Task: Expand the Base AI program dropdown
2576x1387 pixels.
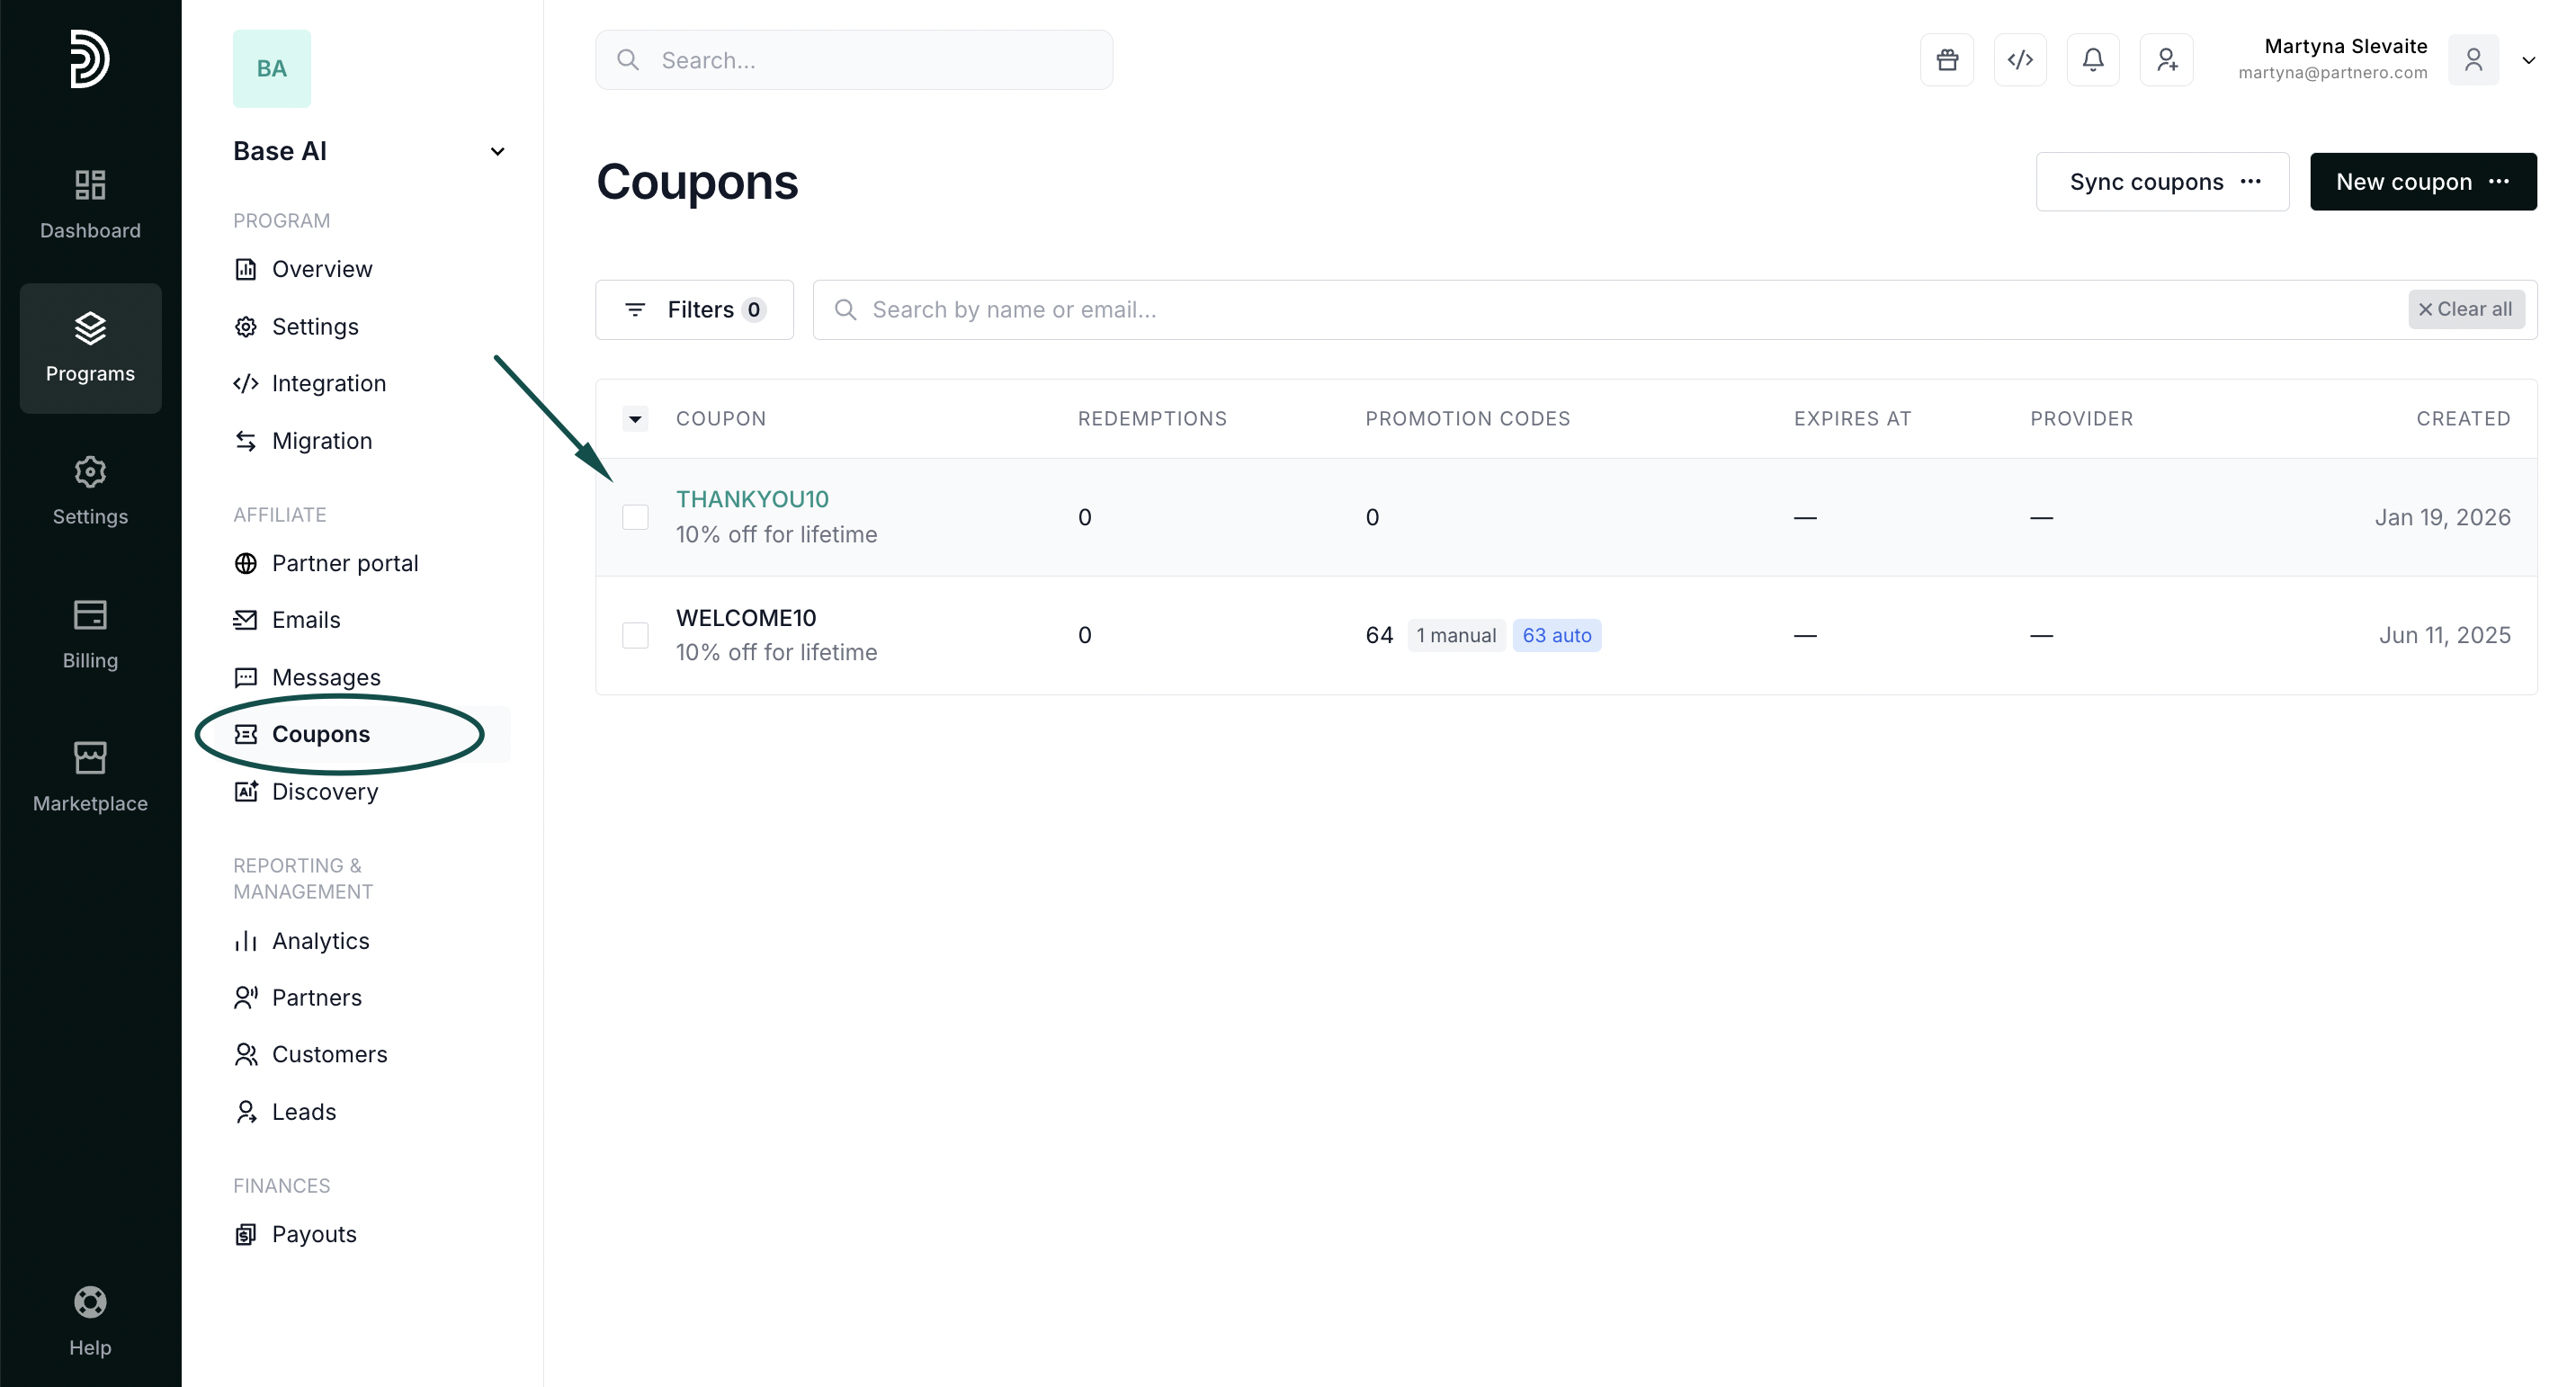Action: pos(497,152)
